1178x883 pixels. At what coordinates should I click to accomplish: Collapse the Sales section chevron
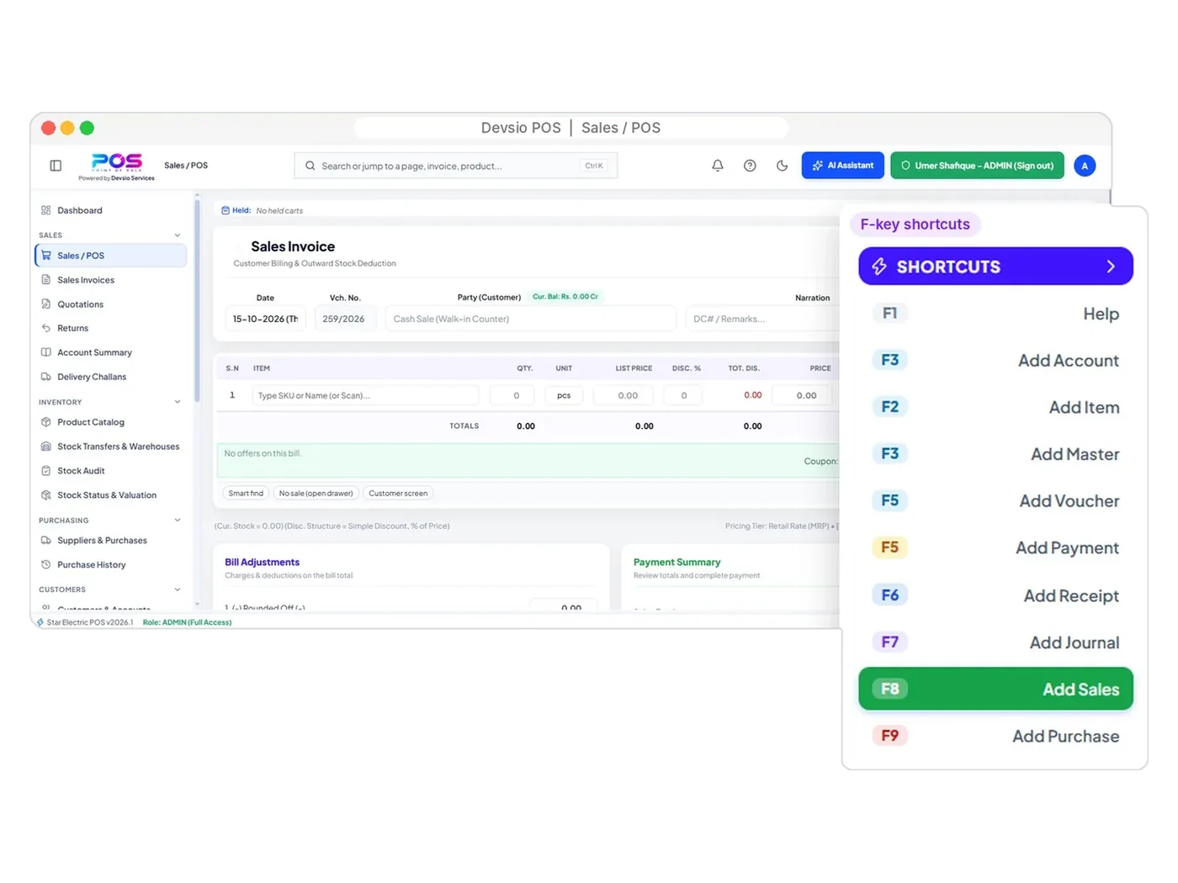point(178,235)
